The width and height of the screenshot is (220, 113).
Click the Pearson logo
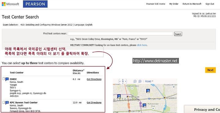point(35,4)
